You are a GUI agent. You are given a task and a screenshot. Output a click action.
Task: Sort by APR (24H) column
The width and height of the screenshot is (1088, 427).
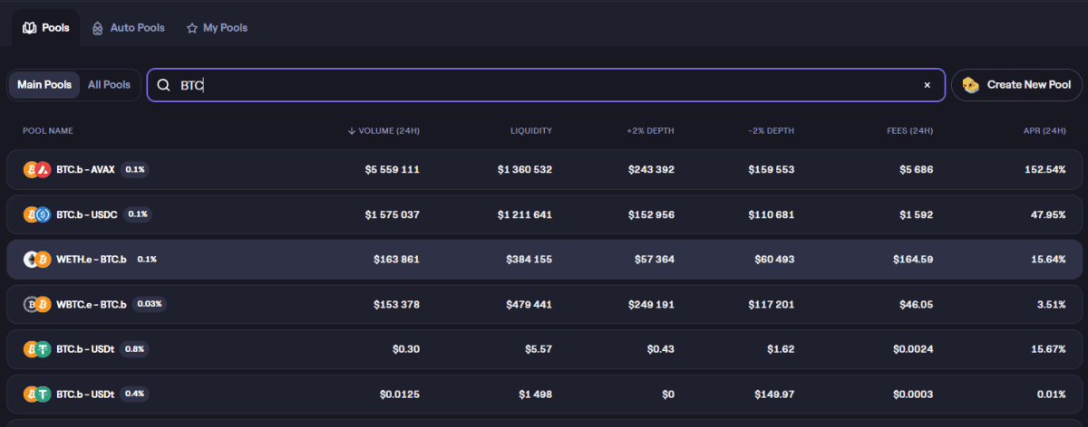(1044, 131)
